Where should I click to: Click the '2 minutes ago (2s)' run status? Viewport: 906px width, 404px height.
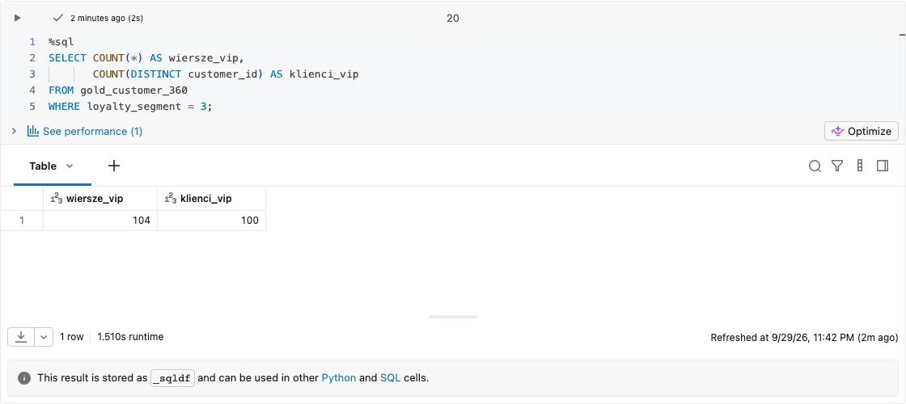pos(107,18)
